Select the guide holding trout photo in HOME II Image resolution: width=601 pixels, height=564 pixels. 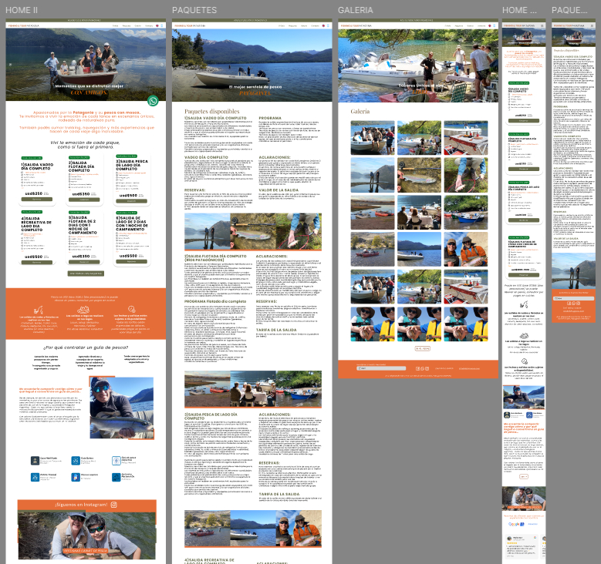(122, 408)
